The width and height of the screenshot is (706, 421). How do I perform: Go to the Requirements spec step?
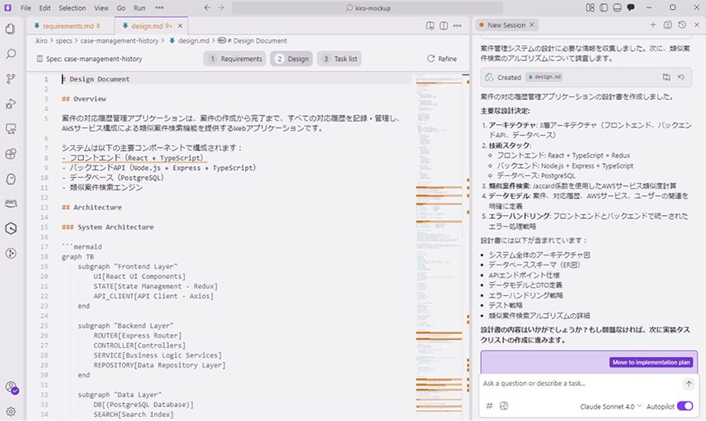tap(235, 58)
